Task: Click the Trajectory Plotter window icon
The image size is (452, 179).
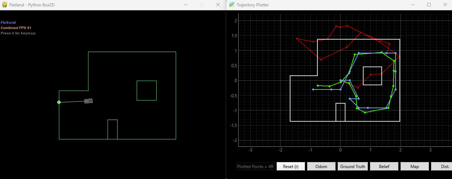Action: point(232,5)
